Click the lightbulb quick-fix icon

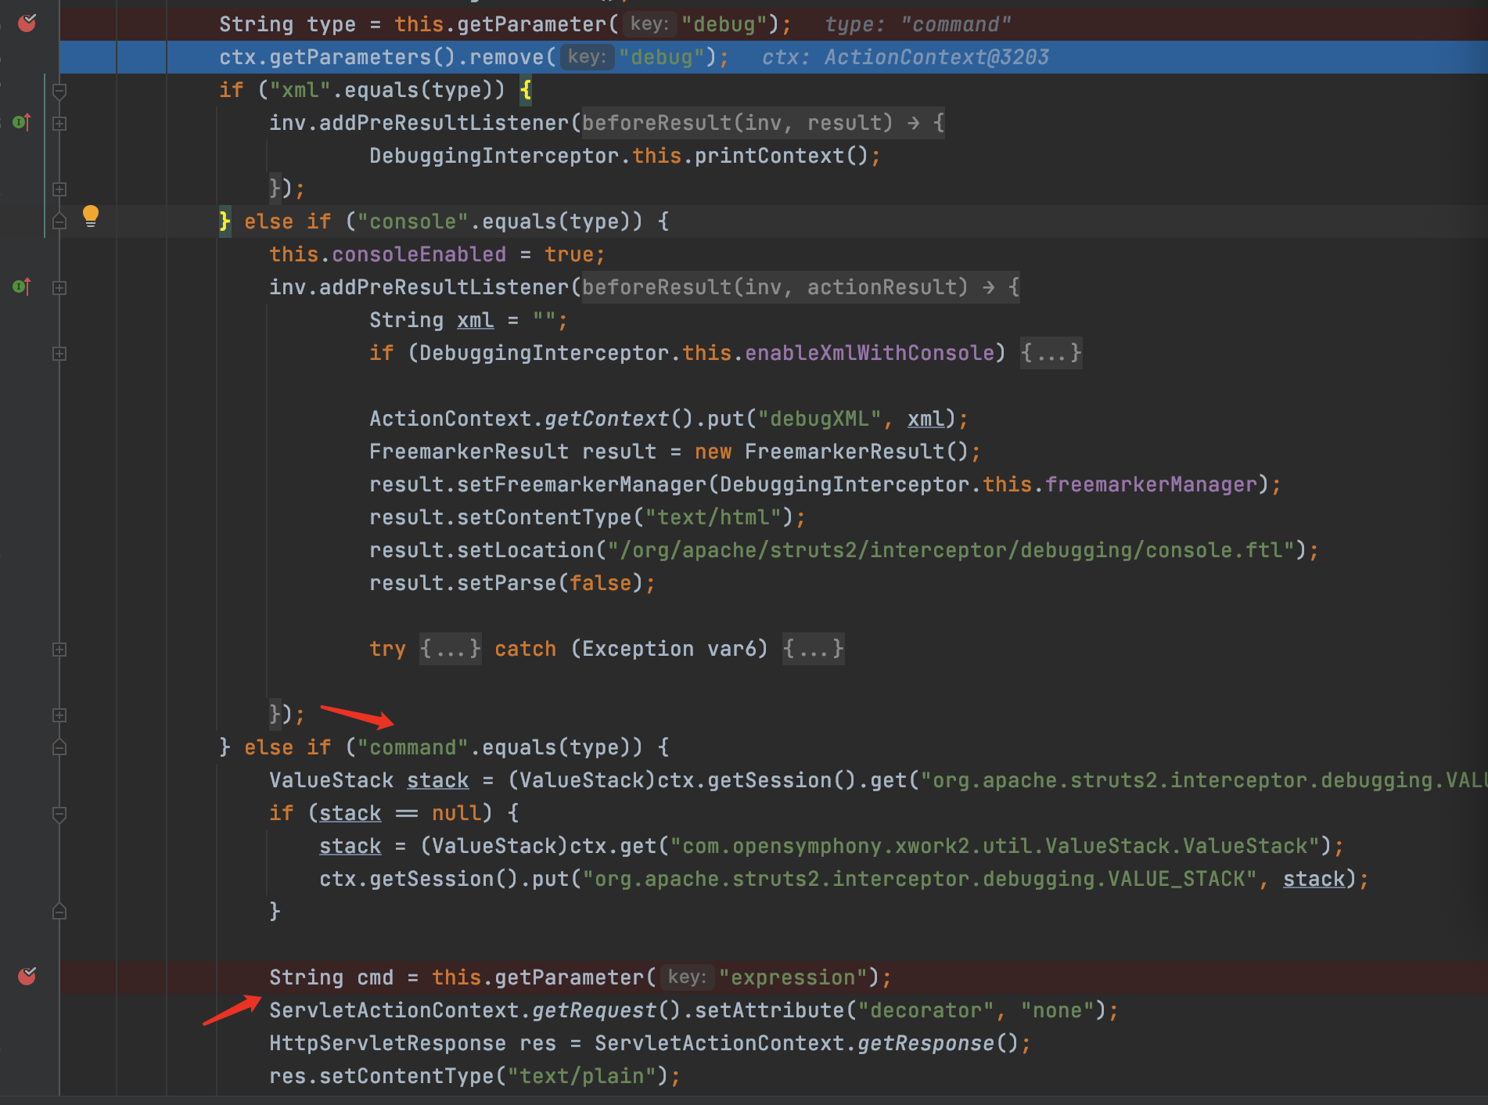click(91, 216)
